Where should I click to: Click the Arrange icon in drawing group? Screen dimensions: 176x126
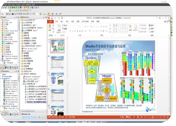[x=130, y=27]
